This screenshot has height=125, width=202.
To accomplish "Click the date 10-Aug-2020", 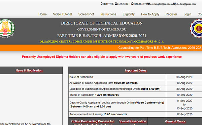I will tap(184, 83).
